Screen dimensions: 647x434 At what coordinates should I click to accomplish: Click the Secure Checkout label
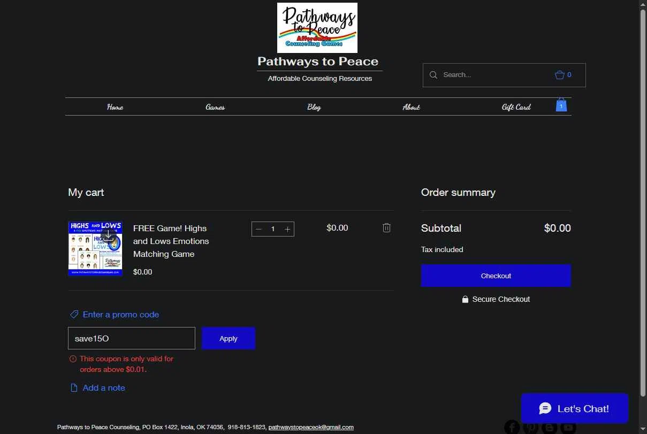pos(501,299)
